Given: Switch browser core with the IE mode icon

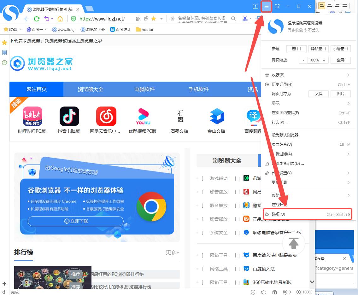Looking at the screenshot, I should [x=146, y=19].
